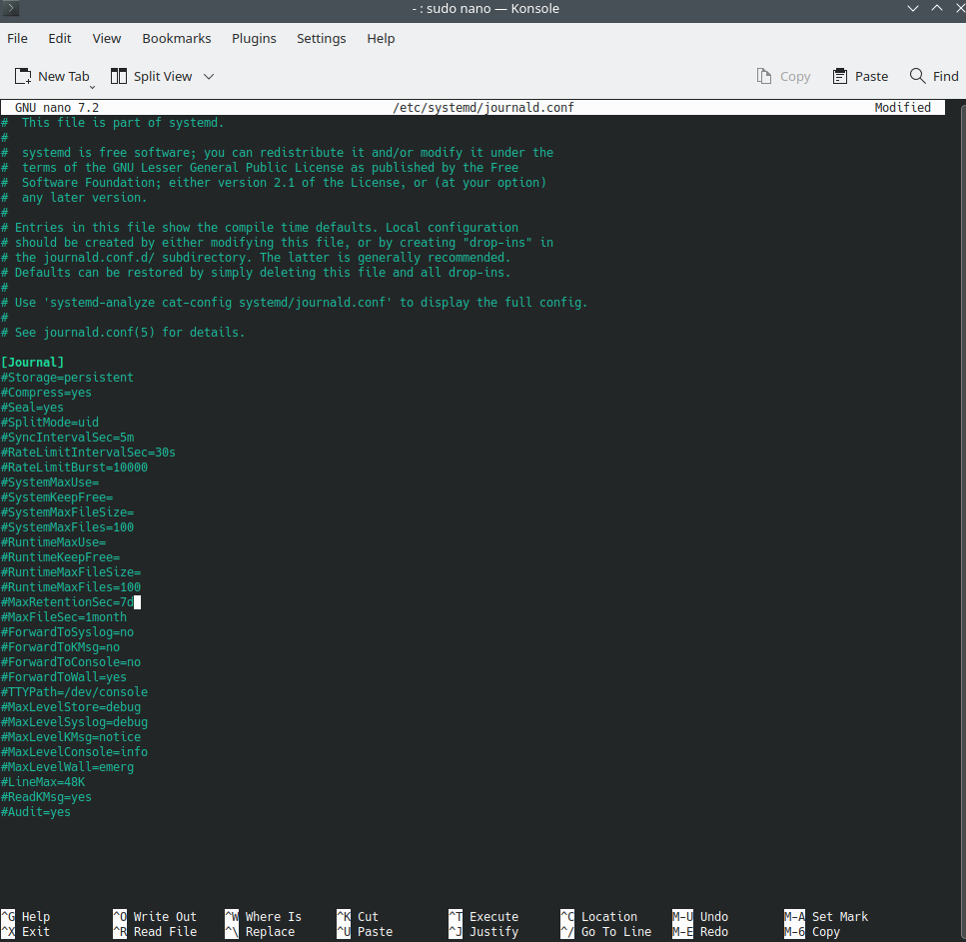Viewport: 966px width, 942px height.
Task: Open the View menu
Action: coord(107,38)
